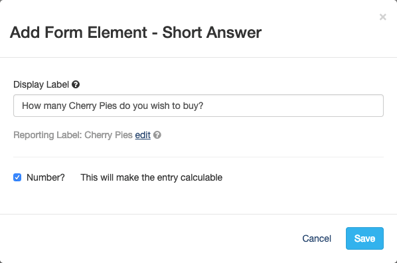Select the blue Save button

364,238
